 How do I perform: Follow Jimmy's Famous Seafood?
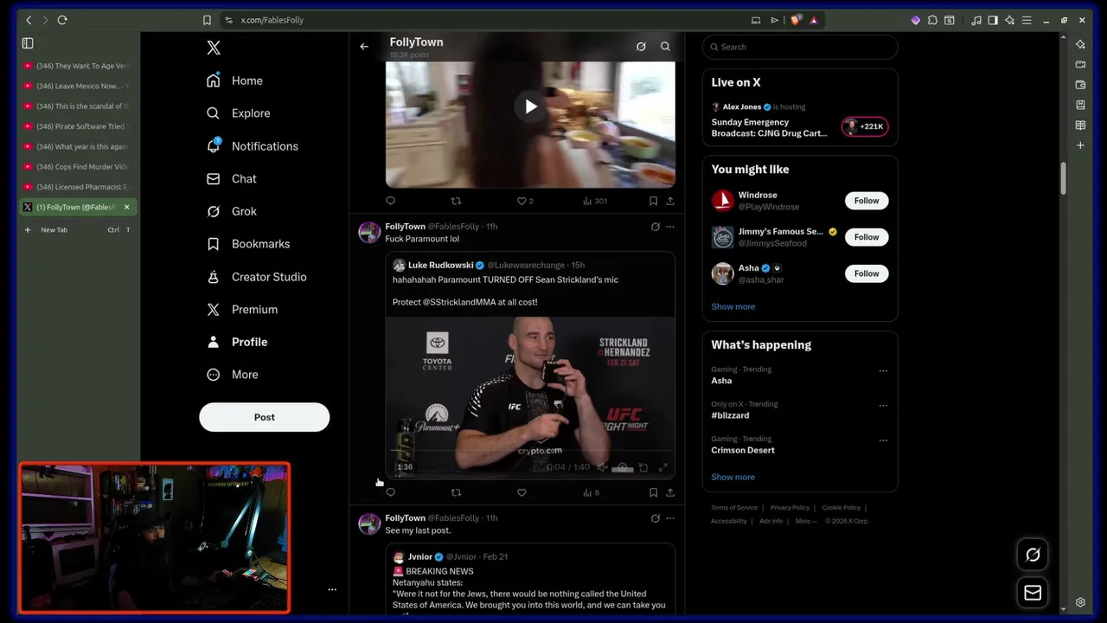pos(866,237)
